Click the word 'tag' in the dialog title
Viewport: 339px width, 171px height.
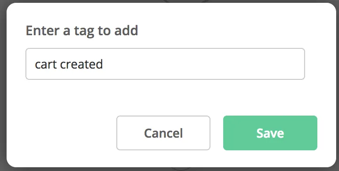(x=84, y=31)
